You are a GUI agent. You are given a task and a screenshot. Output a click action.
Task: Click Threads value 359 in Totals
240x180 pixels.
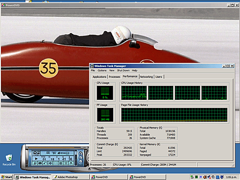130,134
